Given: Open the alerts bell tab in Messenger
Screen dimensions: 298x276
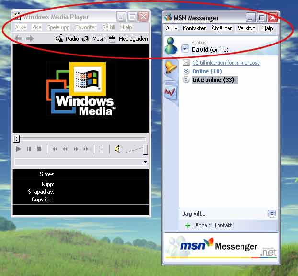Looking at the screenshot, I should [x=171, y=67].
